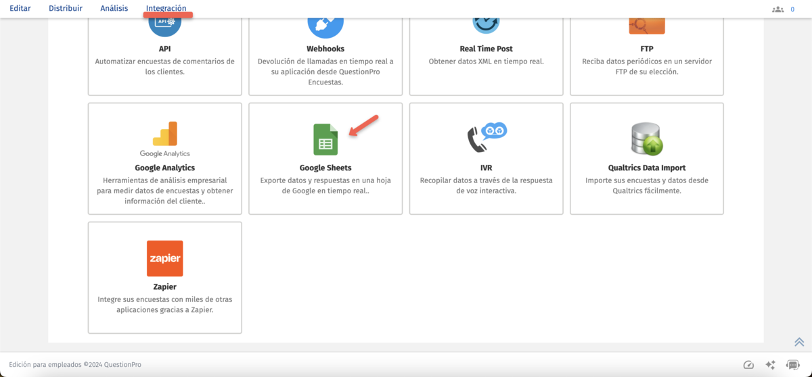Click the orange Zapier logo
This screenshot has height=377, width=812.
[165, 259]
